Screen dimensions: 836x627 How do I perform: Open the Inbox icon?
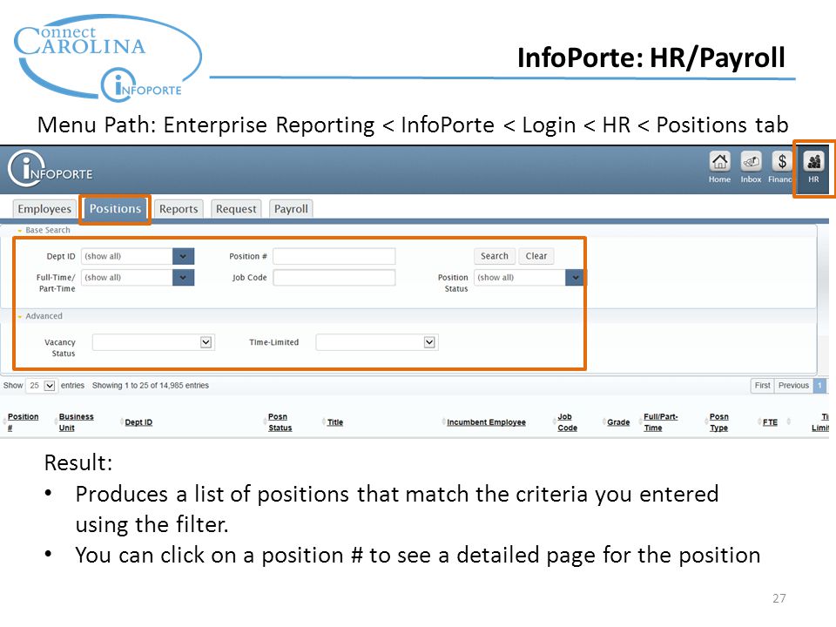(751, 162)
